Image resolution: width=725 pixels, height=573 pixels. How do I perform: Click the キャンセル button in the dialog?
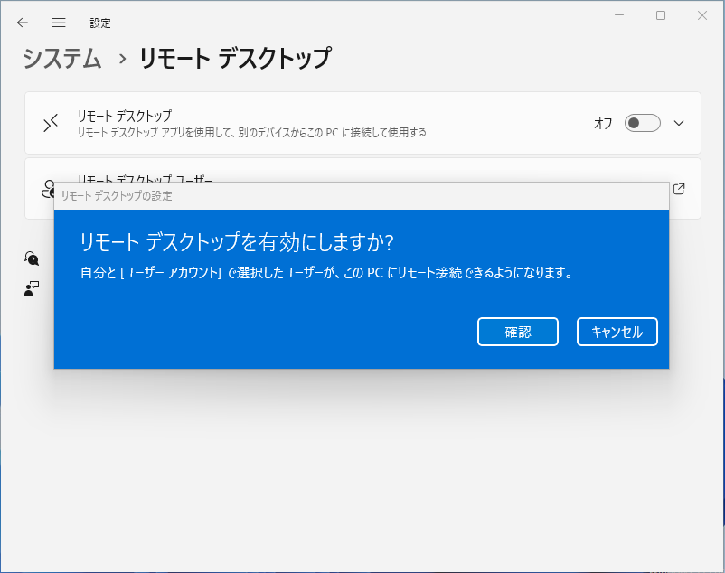click(617, 332)
